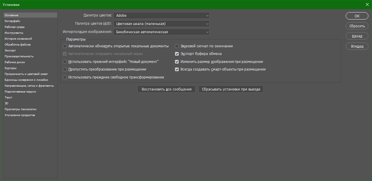372x181 pixels.
Task: Click Сбрасывать установки при выходе button
Action: click(231, 89)
